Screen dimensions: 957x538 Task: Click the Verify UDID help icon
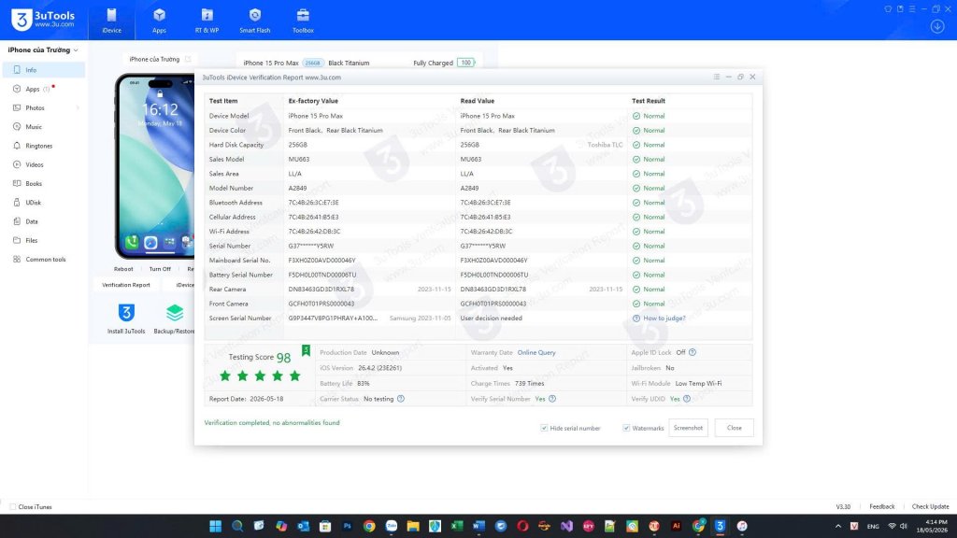[687, 399]
